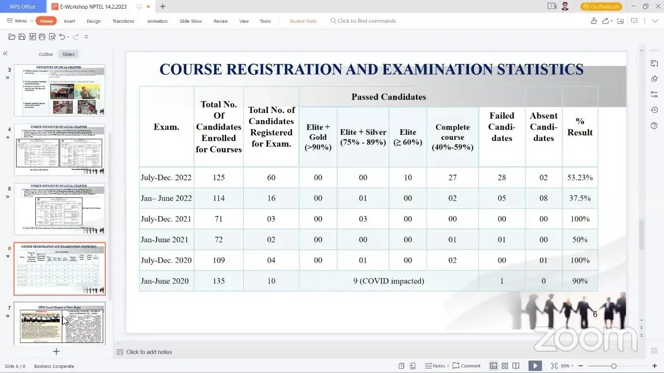Click the table cell '53.23%'
Viewport: 664px width, 373px height.
[580, 177]
